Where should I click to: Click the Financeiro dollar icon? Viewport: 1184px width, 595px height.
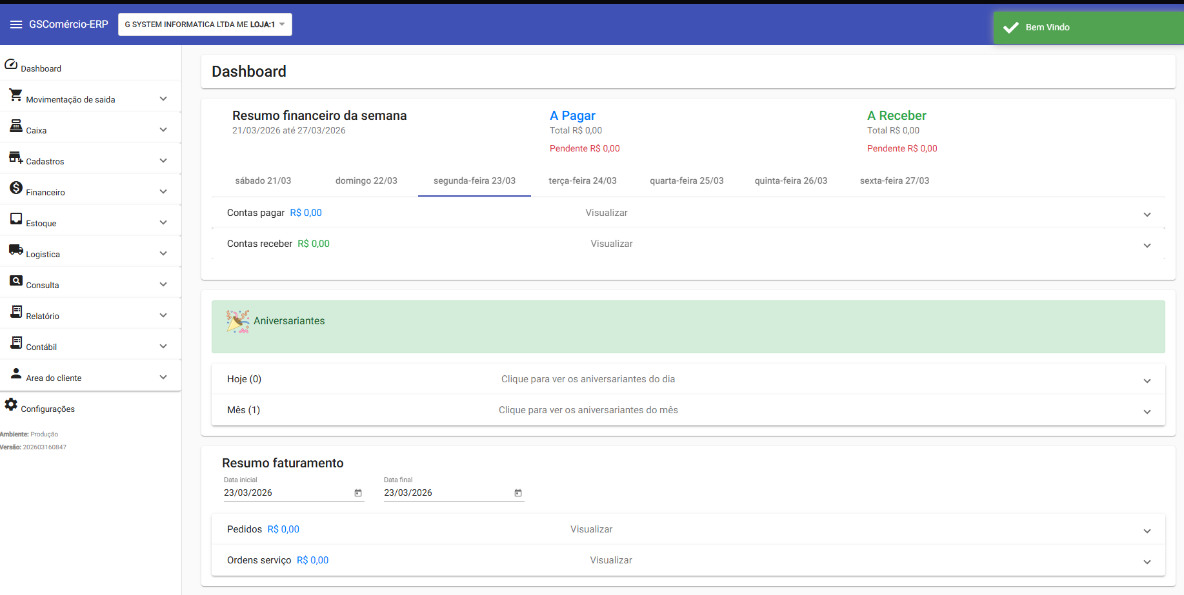click(16, 188)
